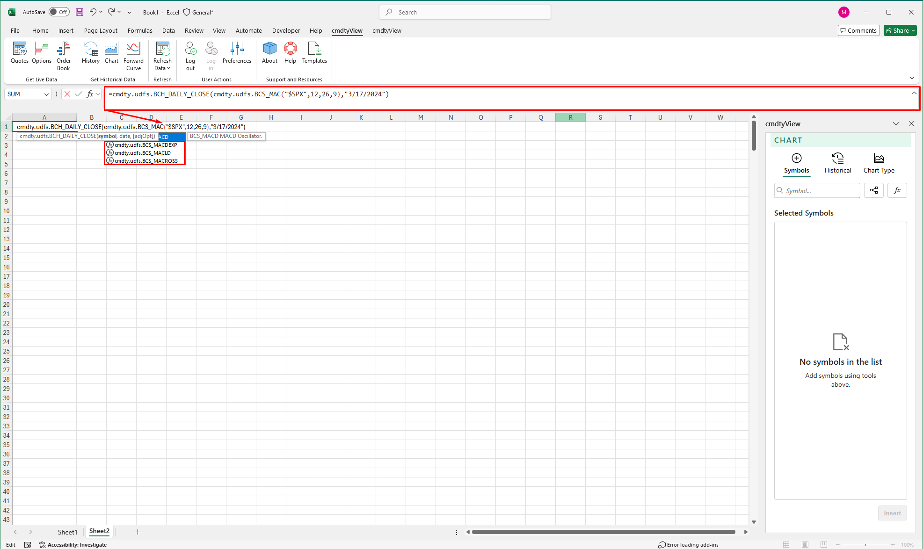Click the zoom slider in status bar

click(x=865, y=545)
